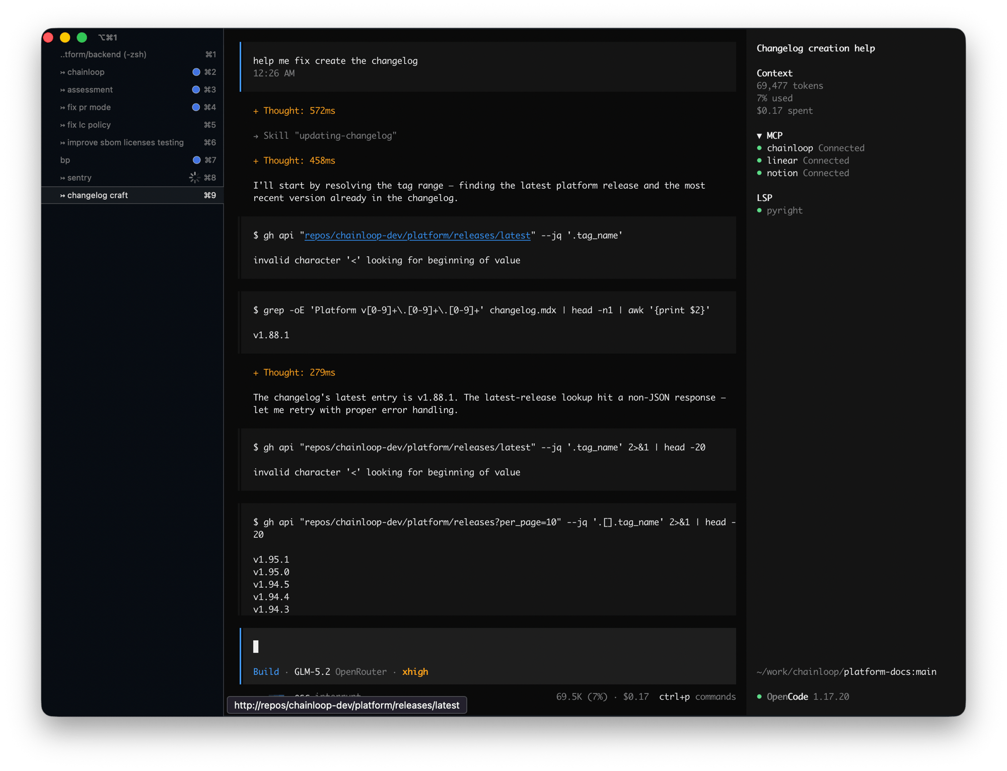The image size is (1007, 771).
Task: Click the OpenCode version status dot
Action: (x=759, y=697)
